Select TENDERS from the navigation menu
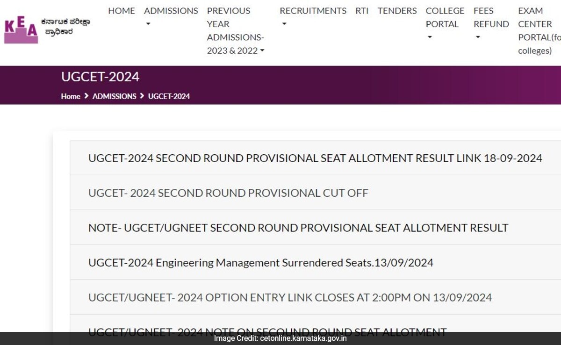 click(396, 11)
